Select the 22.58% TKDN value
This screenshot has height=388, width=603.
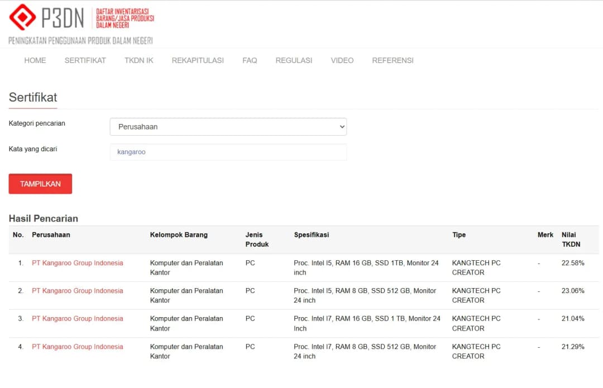pyautogui.click(x=573, y=263)
